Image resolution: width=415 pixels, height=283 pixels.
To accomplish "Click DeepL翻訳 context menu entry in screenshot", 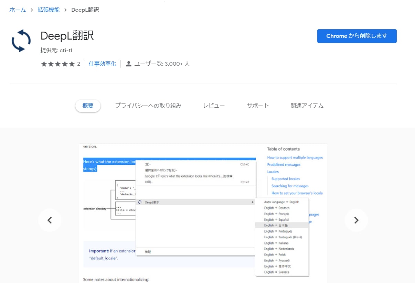I will 196,202.
